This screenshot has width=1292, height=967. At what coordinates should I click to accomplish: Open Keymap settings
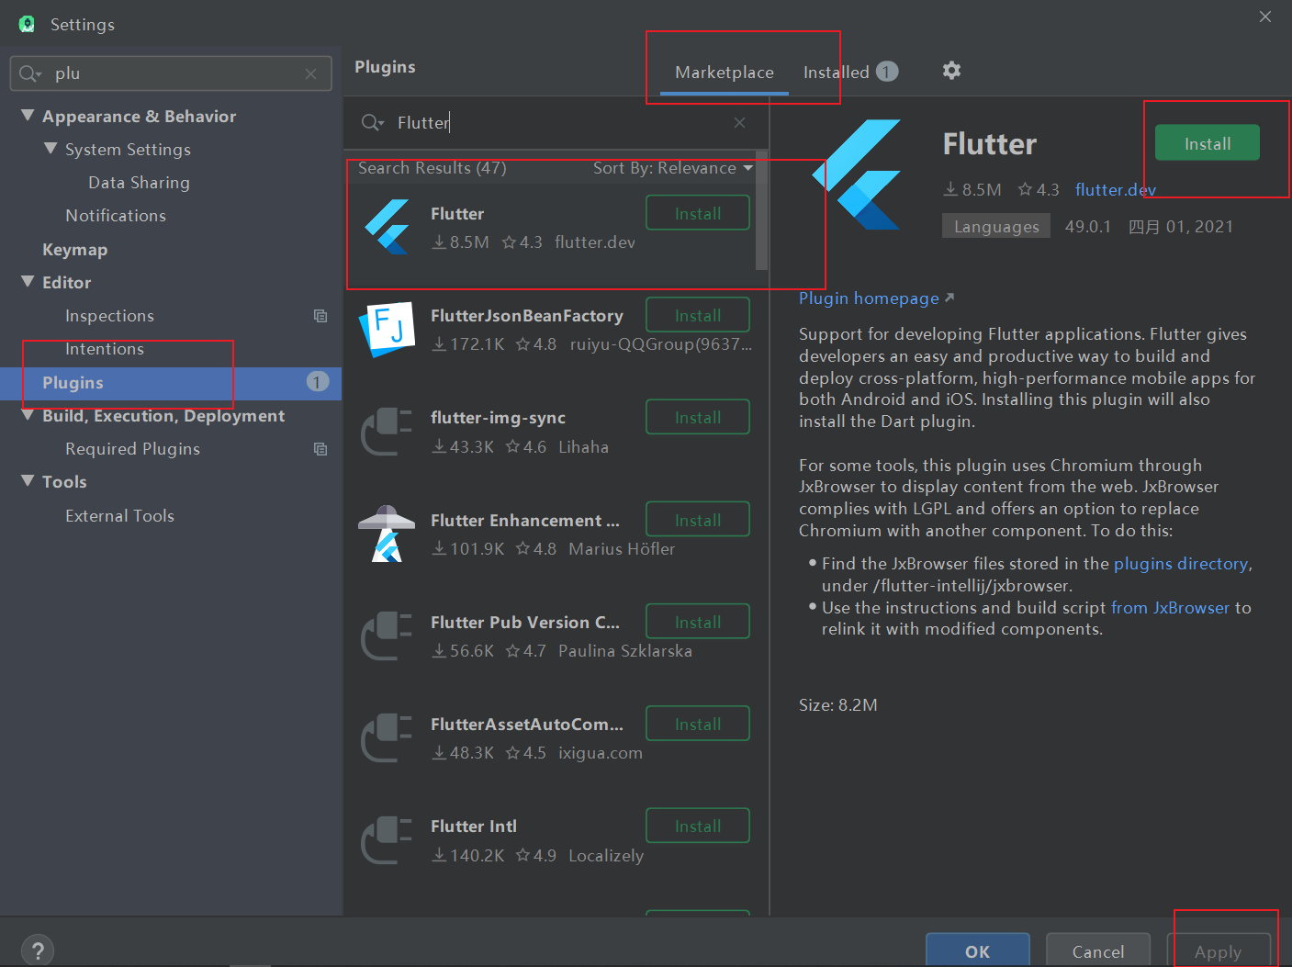(74, 250)
